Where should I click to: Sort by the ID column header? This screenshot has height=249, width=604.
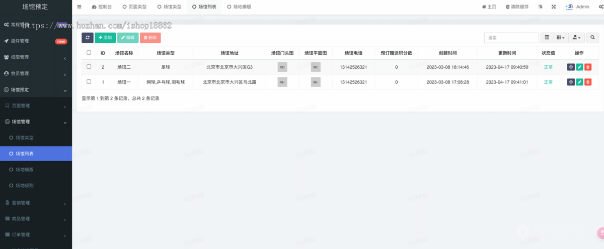(x=103, y=53)
